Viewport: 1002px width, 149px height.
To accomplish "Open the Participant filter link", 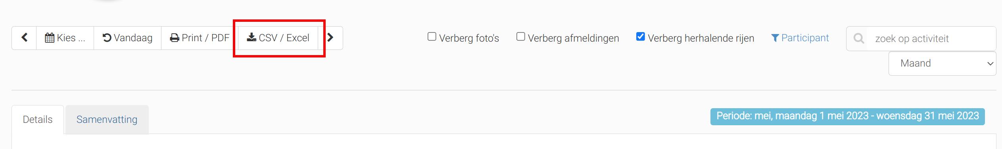I will [800, 38].
